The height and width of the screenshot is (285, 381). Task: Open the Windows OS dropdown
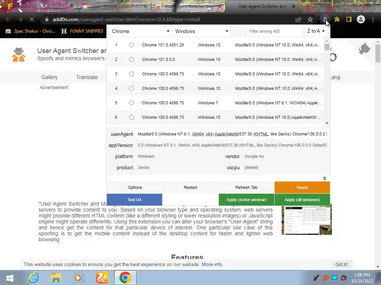[x=202, y=31]
